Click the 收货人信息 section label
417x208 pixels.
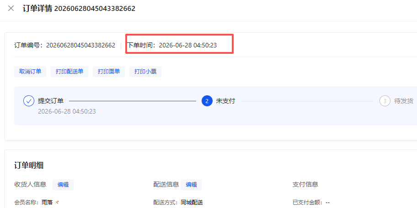(30, 184)
